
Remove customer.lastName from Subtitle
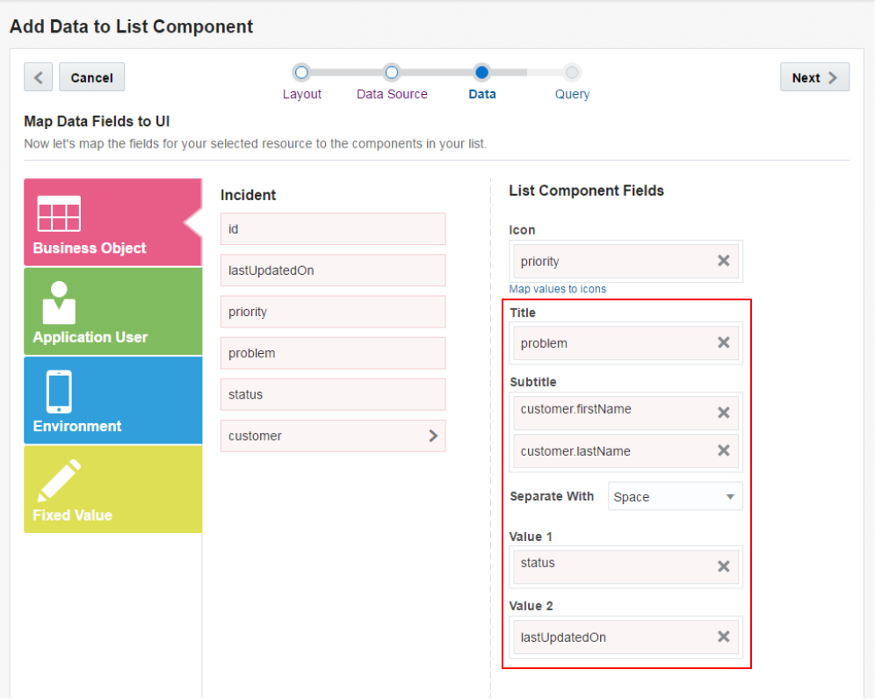pyautogui.click(x=723, y=450)
